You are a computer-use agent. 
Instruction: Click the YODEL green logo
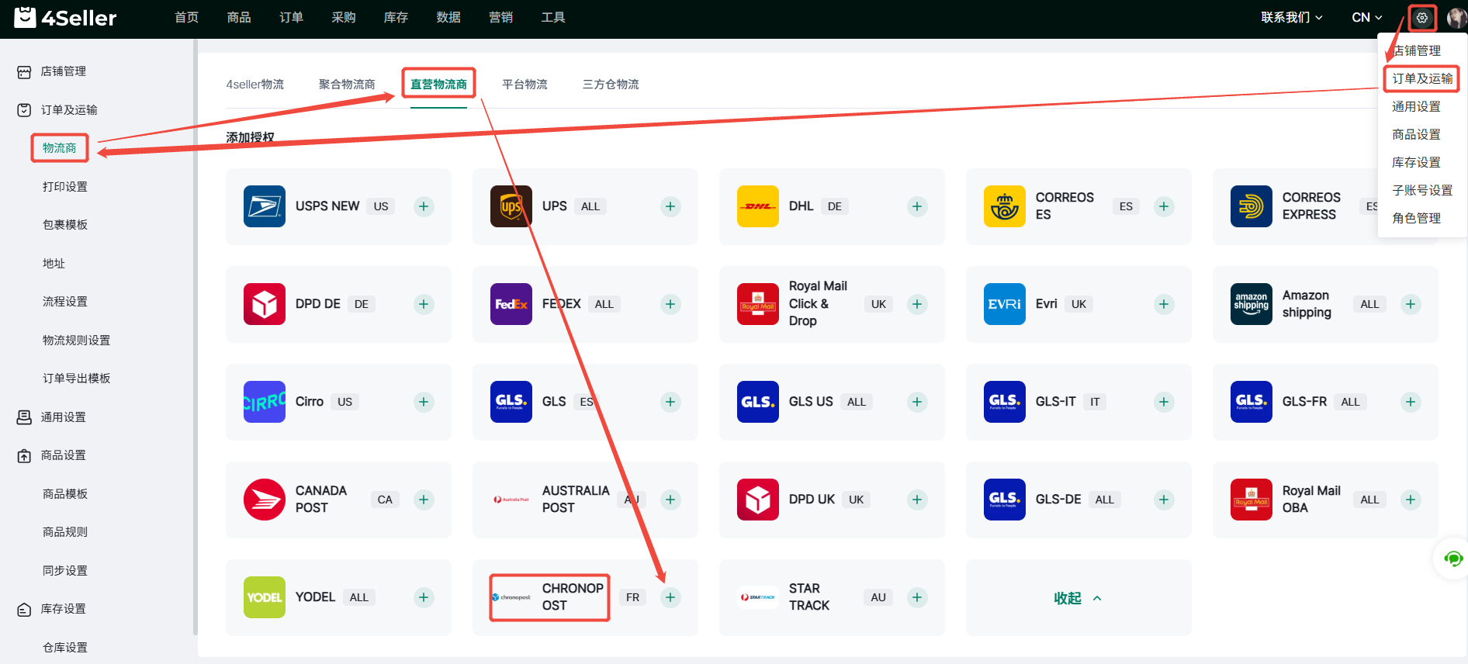tap(265, 597)
